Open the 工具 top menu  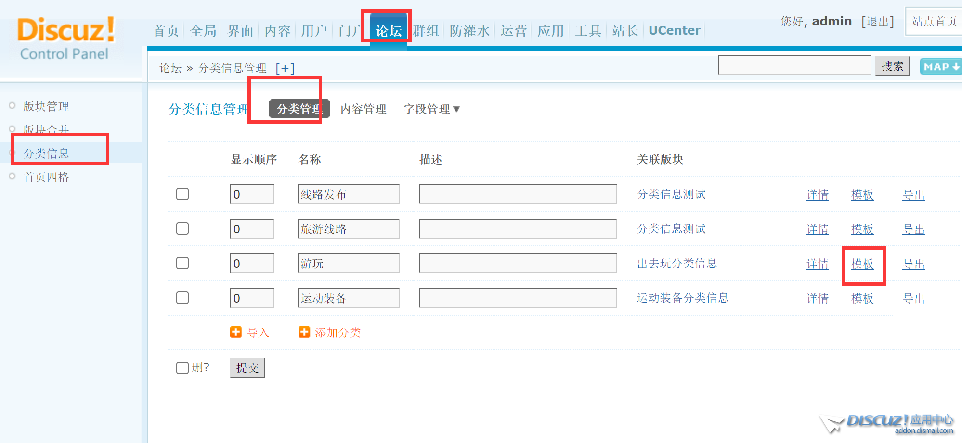point(588,31)
